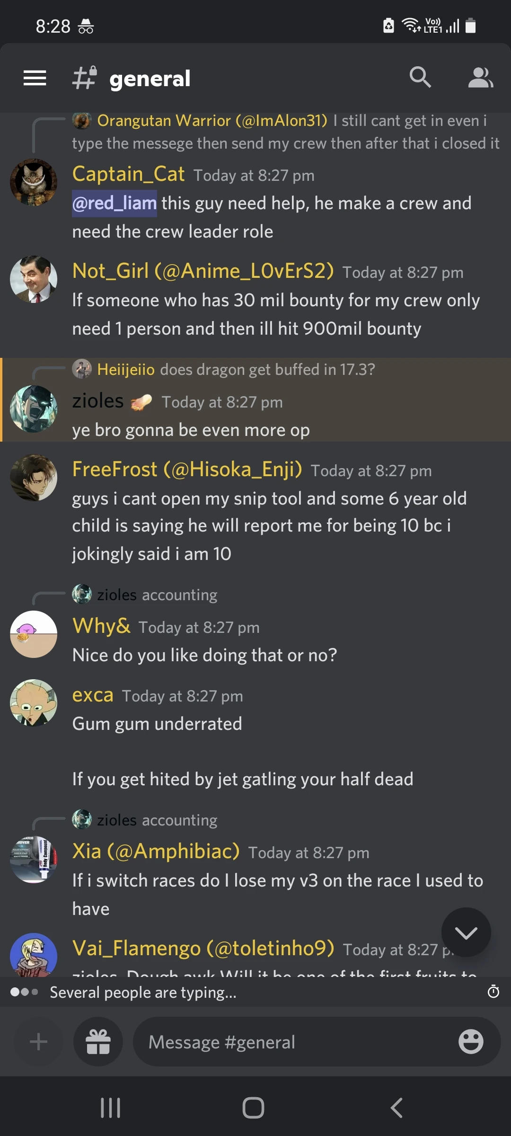Jump to Heiijeiio's replied message about dragon
511x1136 pixels.
coord(236,369)
